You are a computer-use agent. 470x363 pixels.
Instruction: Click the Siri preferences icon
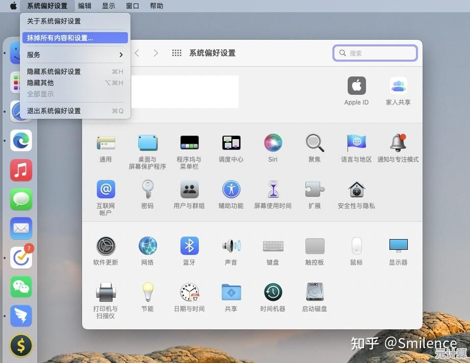tap(273, 143)
